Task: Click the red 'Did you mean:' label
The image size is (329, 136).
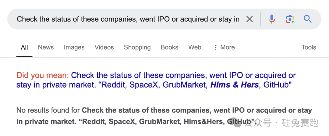Action: pos(43,75)
